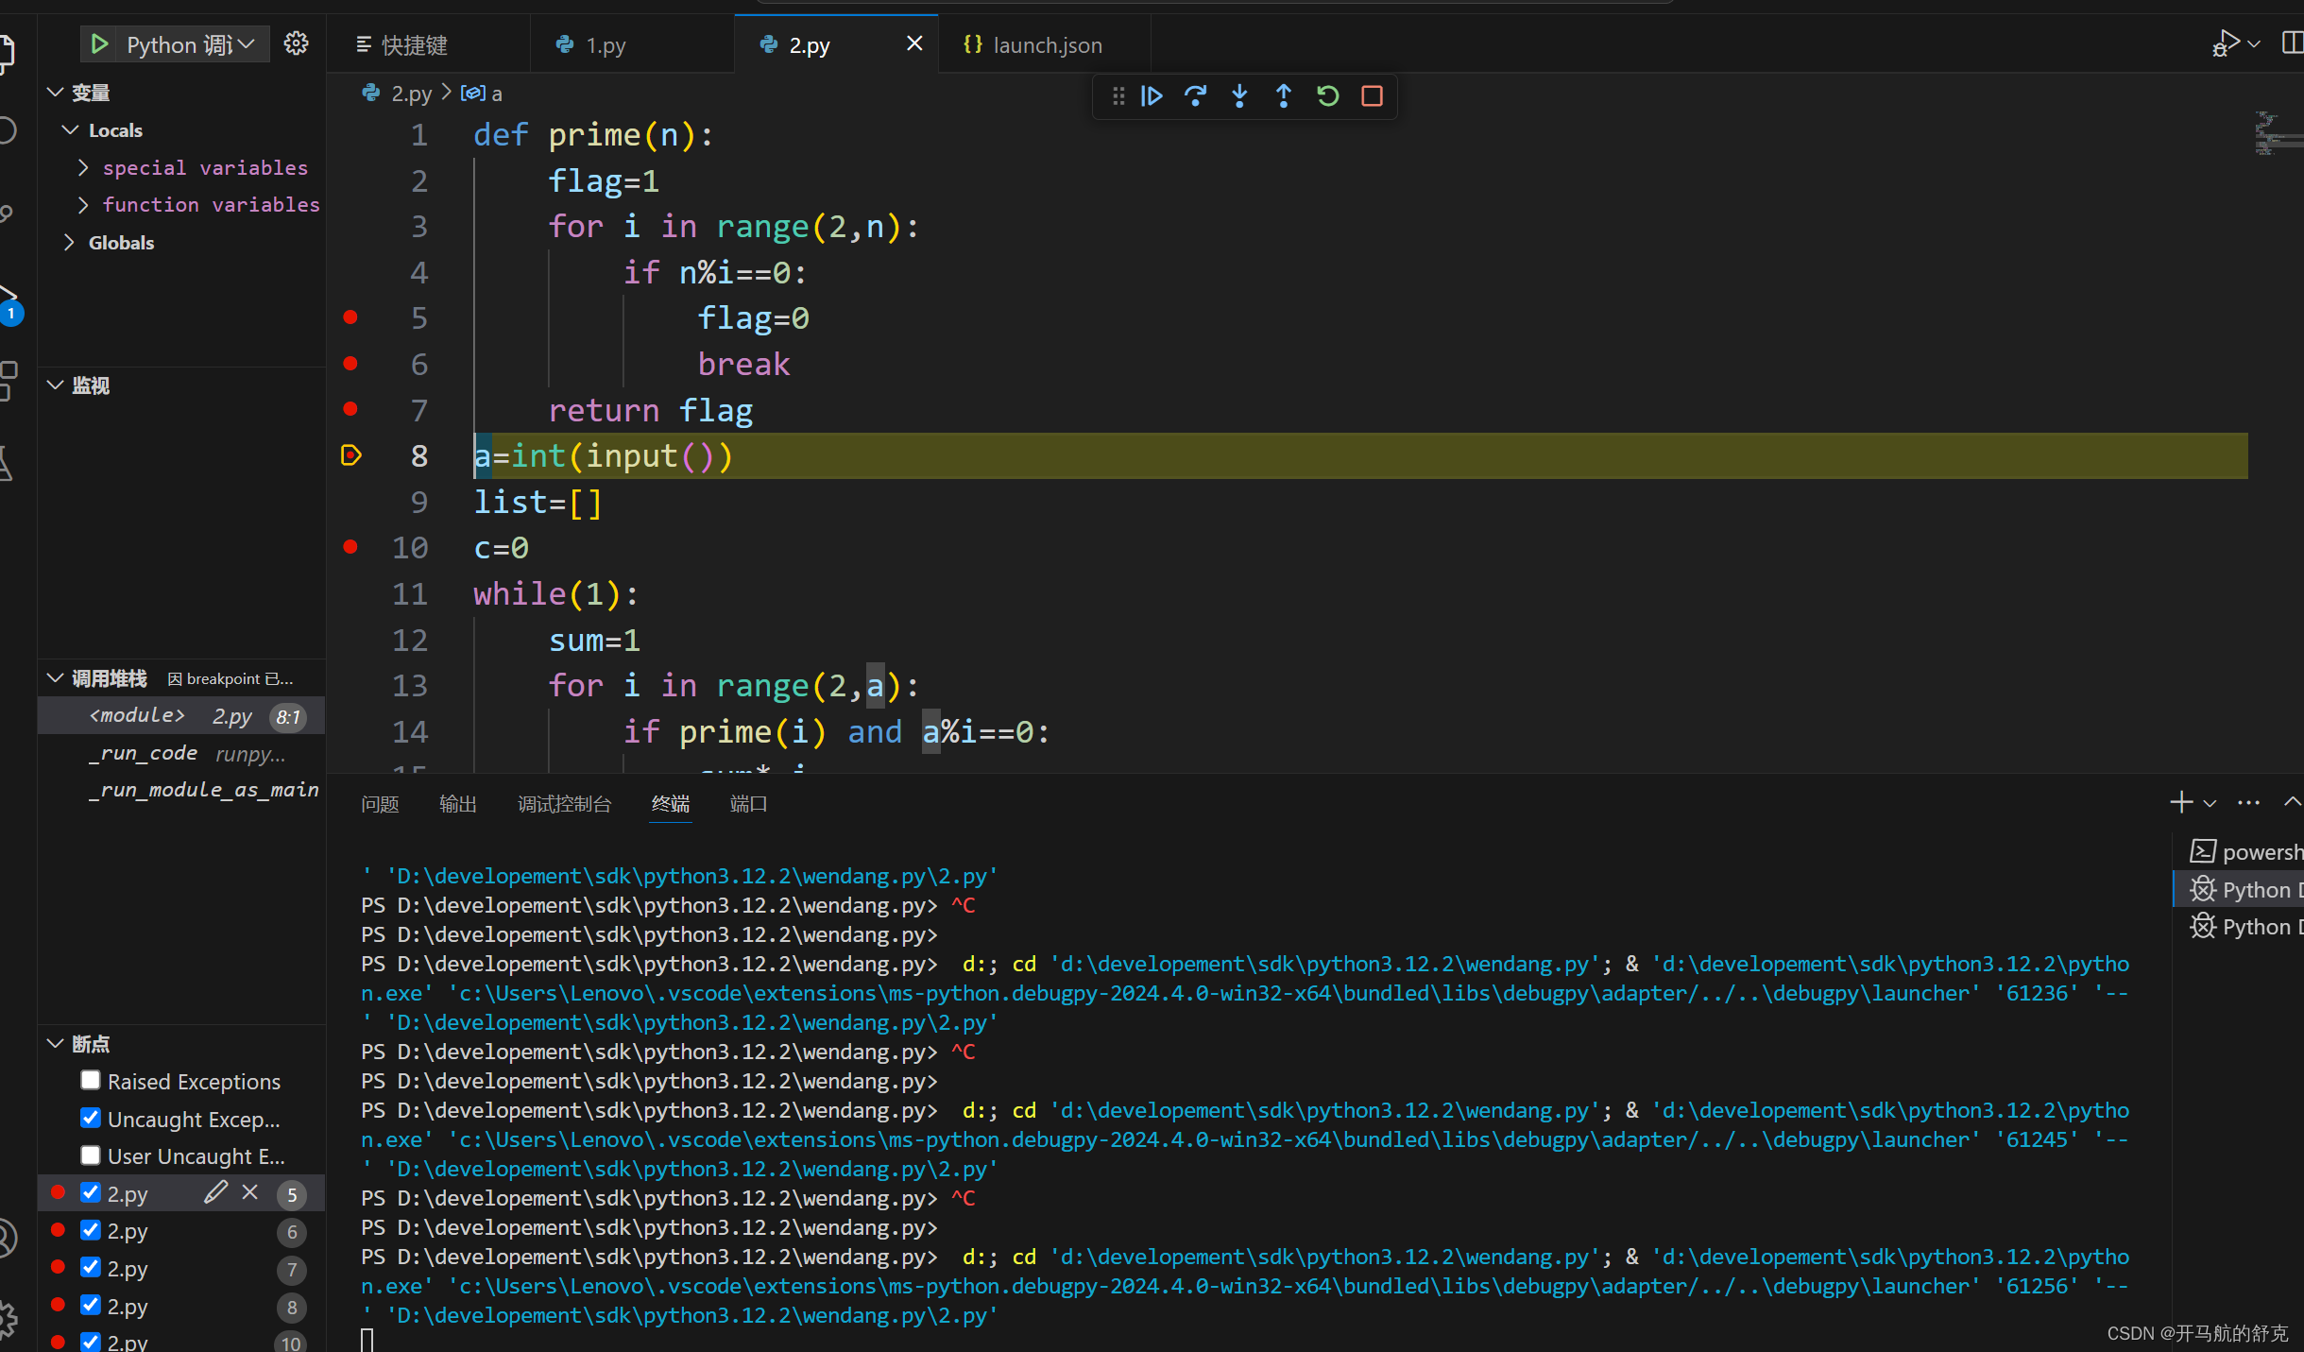The height and width of the screenshot is (1352, 2304).
Task: Disable Uncaught Exceptions checkbox
Action: pos(91,1118)
